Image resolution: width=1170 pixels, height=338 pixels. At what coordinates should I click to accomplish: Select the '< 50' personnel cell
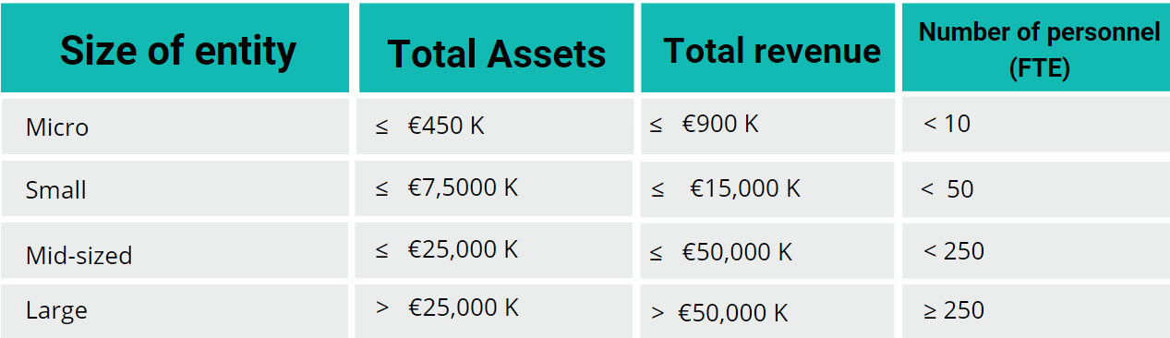coord(1036,188)
